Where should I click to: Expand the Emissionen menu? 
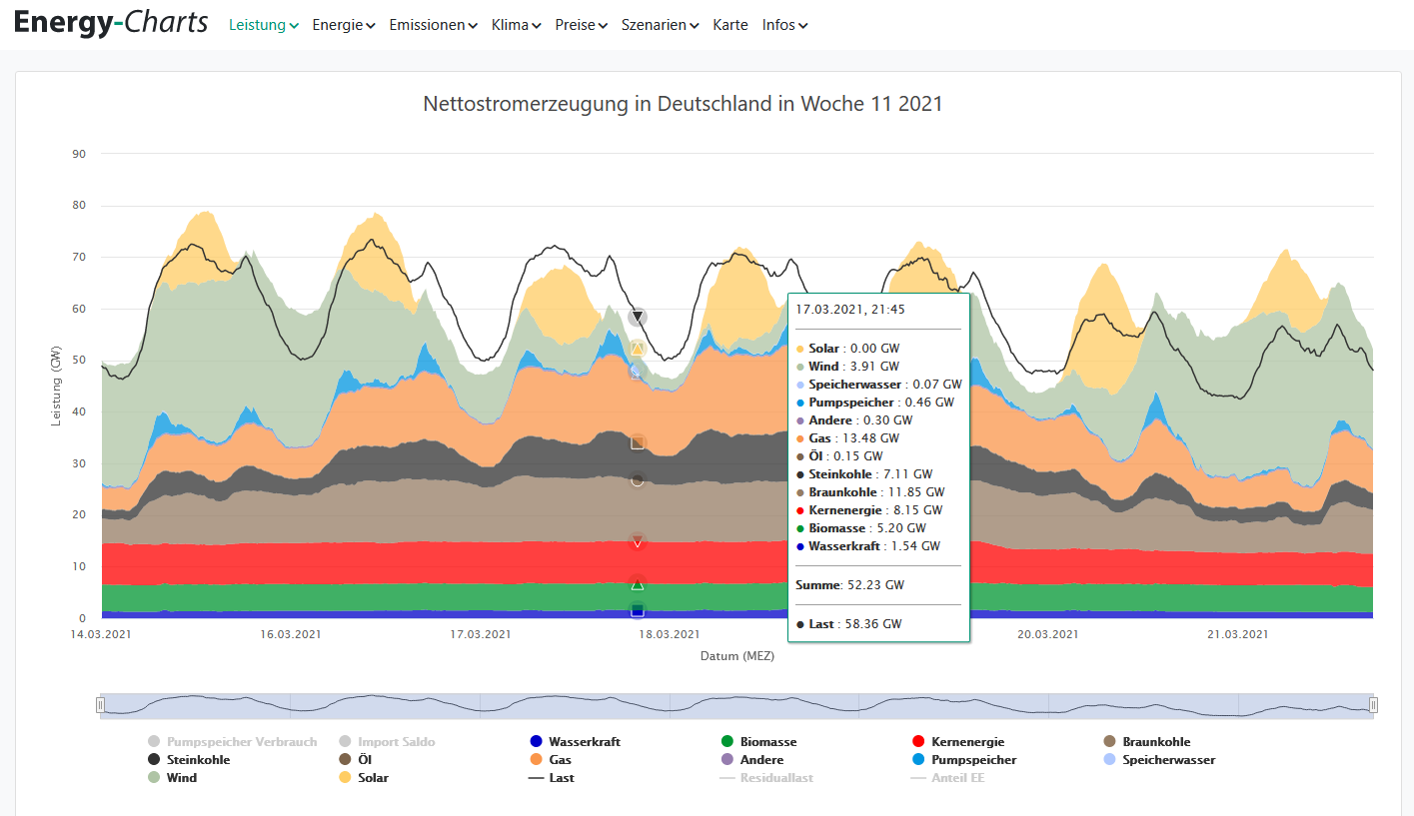434,25
